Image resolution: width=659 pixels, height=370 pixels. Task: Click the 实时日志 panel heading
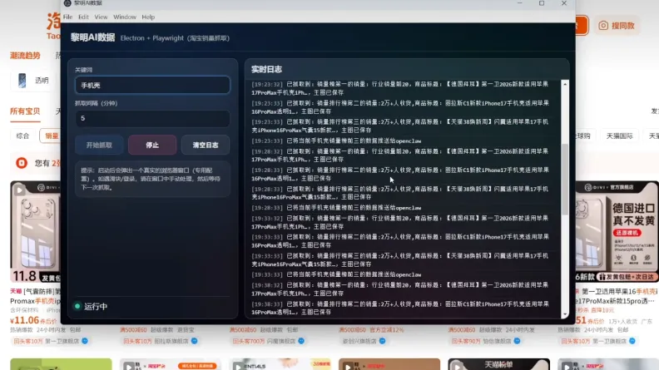(x=266, y=69)
